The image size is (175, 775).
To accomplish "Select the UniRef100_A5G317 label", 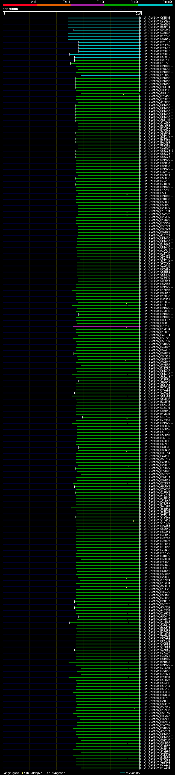I will click(157, 707).
